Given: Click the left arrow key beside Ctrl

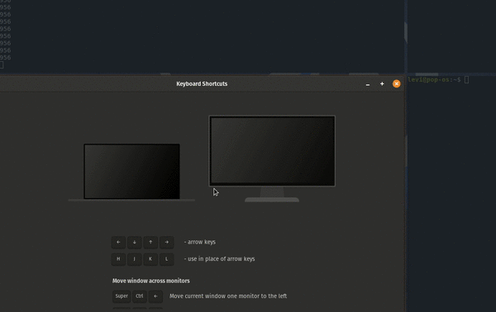Looking at the screenshot, I should pos(155,296).
